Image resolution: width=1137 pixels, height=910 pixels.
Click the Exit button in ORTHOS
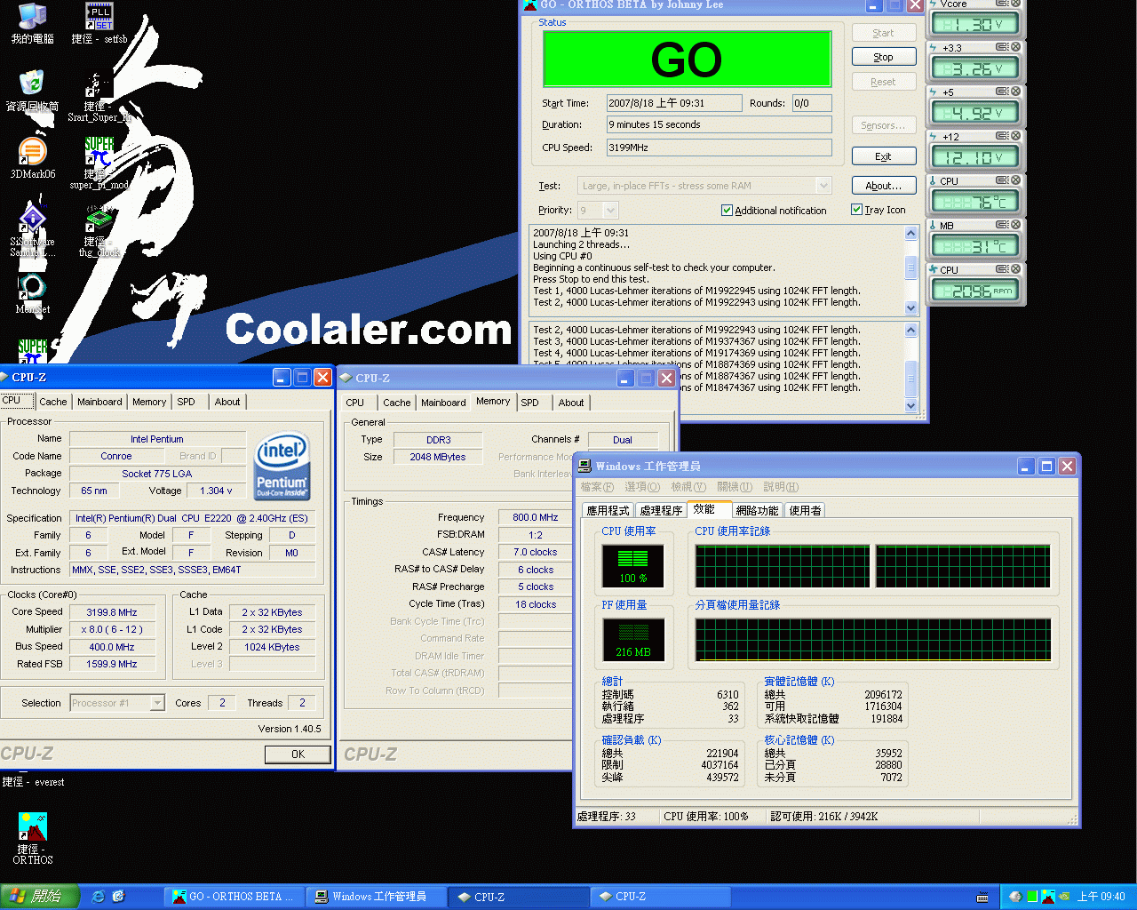883,156
